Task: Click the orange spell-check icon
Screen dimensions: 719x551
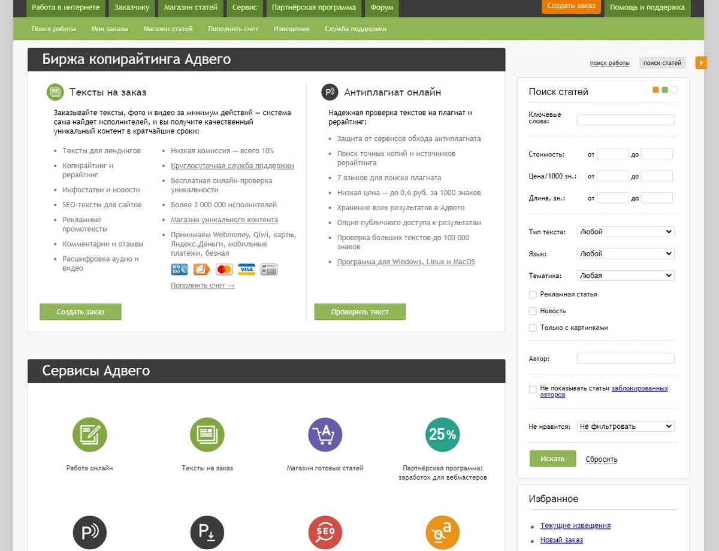Action: click(x=443, y=532)
